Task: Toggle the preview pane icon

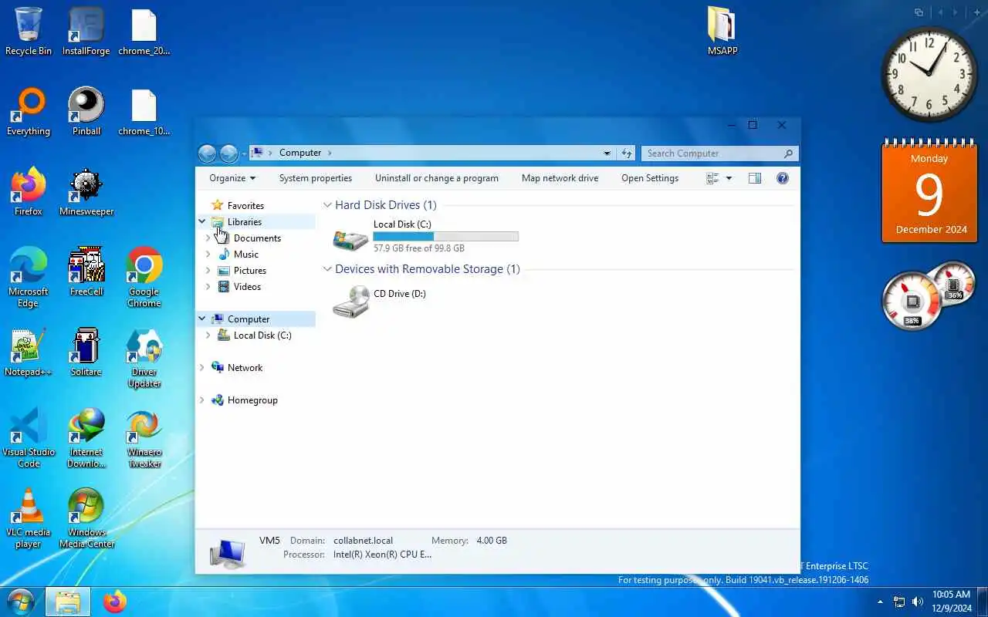Action: pyautogui.click(x=755, y=178)
